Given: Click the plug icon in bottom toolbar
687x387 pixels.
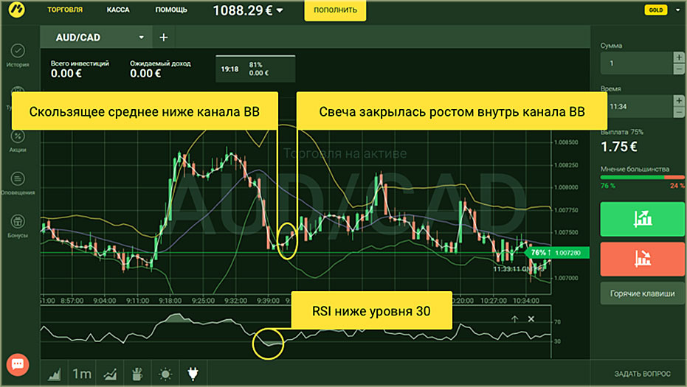Looking at the screenshot, I should 193,374.
